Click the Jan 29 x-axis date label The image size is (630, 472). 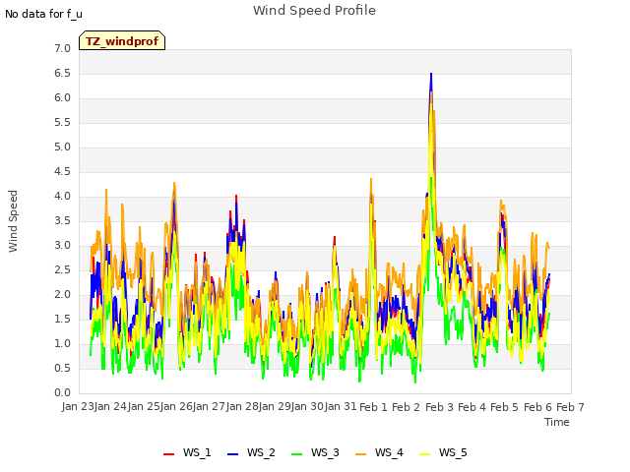pos(275,407)
